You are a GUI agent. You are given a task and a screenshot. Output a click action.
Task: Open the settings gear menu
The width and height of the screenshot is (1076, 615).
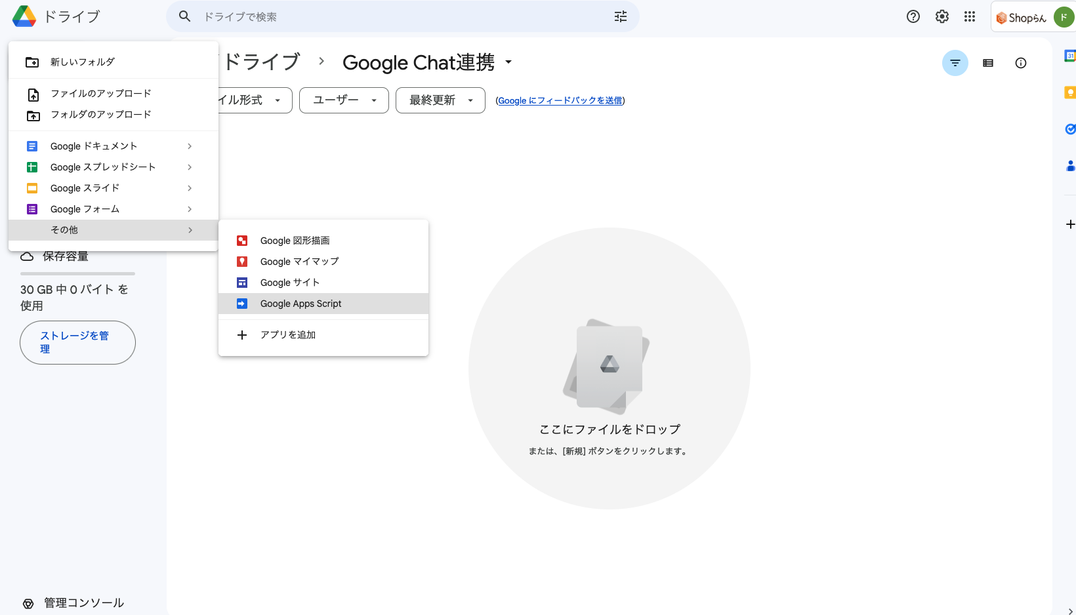coord(942,17)
